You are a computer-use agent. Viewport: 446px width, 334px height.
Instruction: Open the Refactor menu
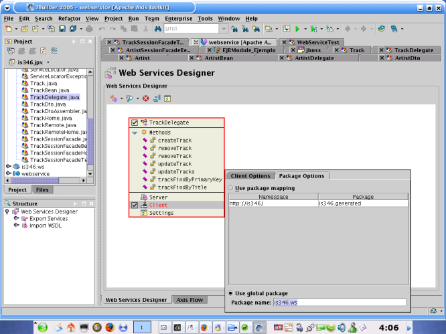(x=69, y=19)
